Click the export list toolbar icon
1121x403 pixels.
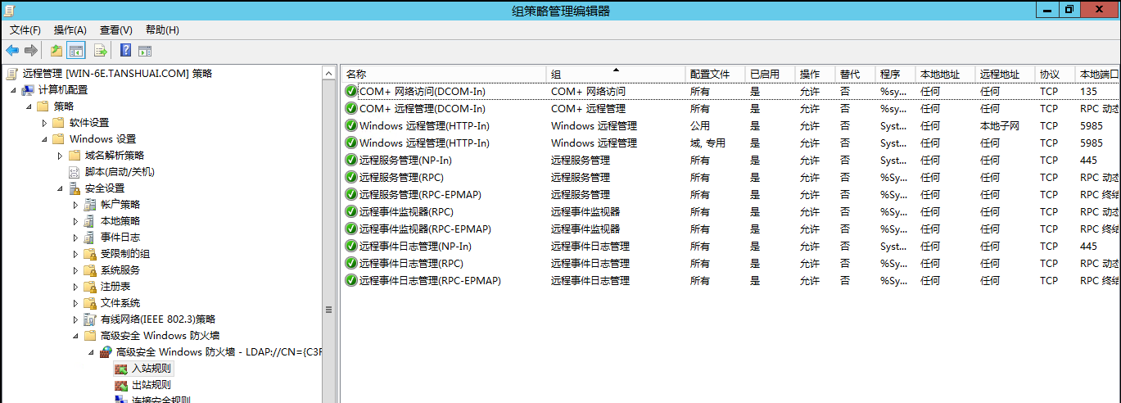[x=101, y=51]
